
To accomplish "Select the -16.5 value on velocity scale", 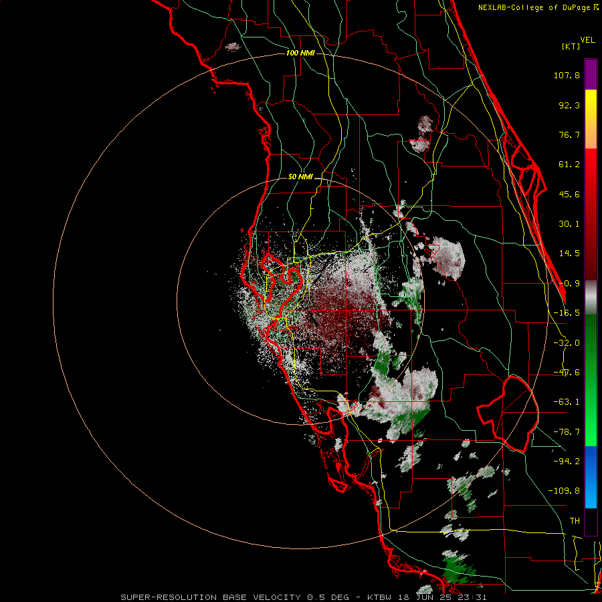I will 567,313.
